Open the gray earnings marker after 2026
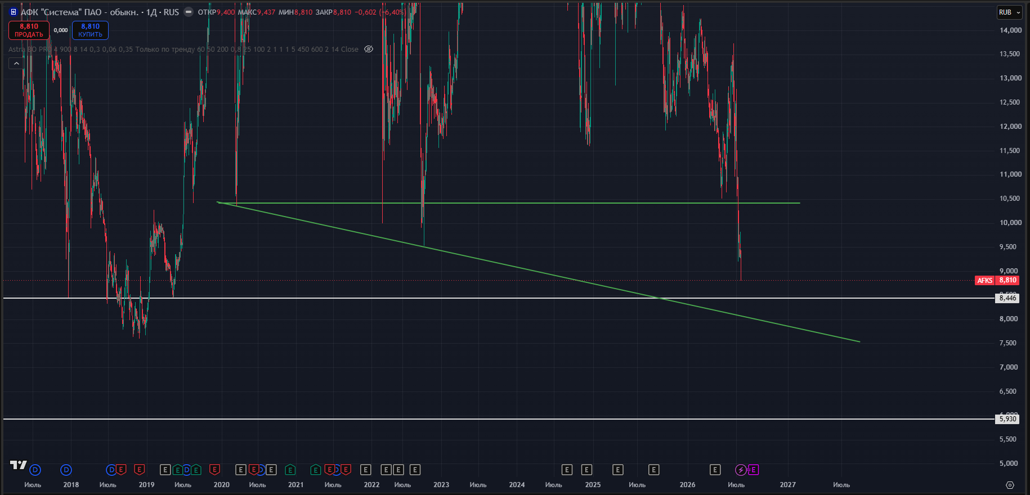Image resolution: width=1030 pixels, height=495 pixels. point(715,470)
